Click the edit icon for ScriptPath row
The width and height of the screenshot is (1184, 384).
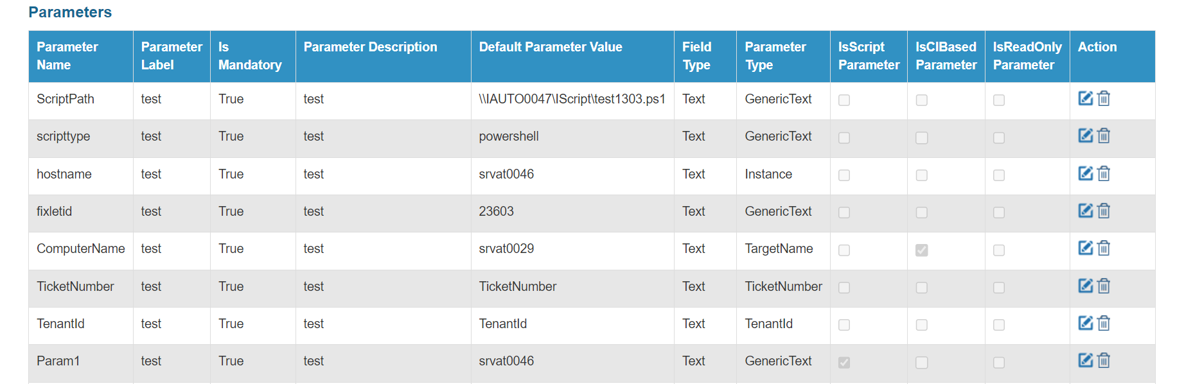tap(1085, 98)
